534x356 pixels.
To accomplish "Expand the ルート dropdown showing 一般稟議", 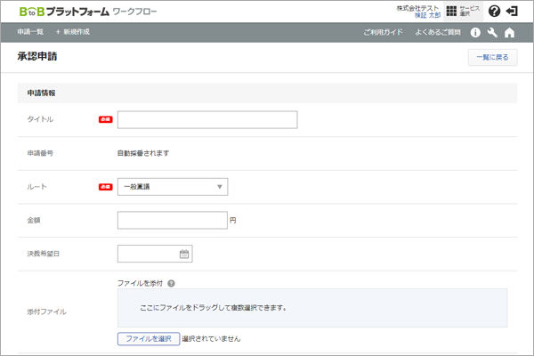I will [173, 187].
